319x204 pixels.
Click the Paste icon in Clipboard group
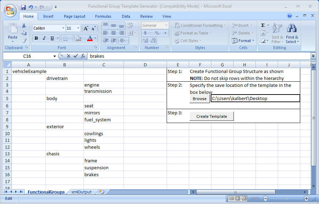(x=12, y=31)
